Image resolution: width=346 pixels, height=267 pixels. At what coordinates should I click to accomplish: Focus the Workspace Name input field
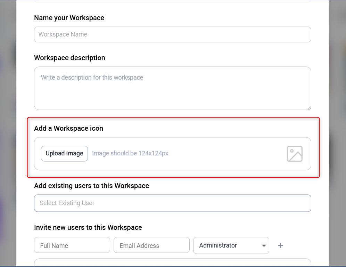[172, 34]
